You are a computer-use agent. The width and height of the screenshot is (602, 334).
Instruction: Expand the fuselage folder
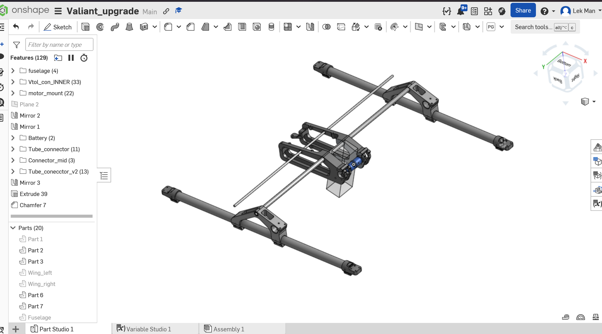[x=13, y=71]
